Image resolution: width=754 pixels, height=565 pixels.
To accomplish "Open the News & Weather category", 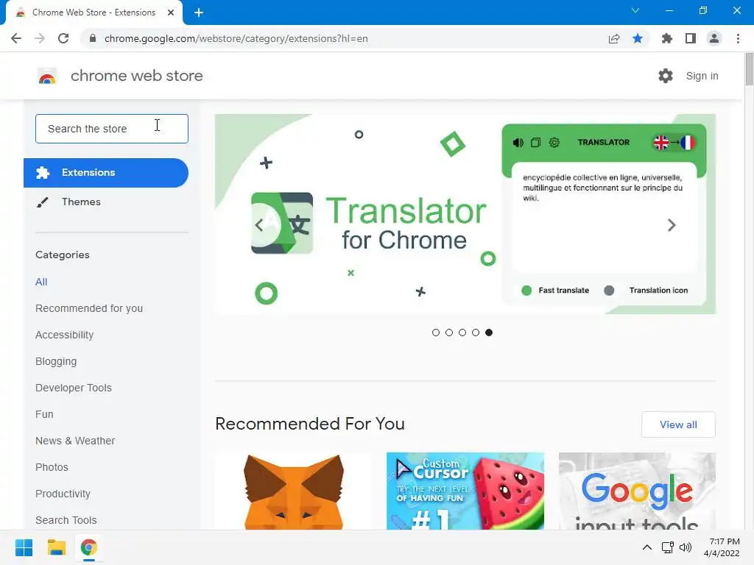I will coord(75,441).
